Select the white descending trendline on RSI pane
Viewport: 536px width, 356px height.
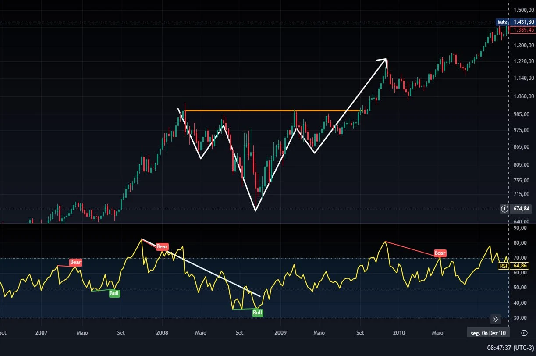tap(201, 267)
